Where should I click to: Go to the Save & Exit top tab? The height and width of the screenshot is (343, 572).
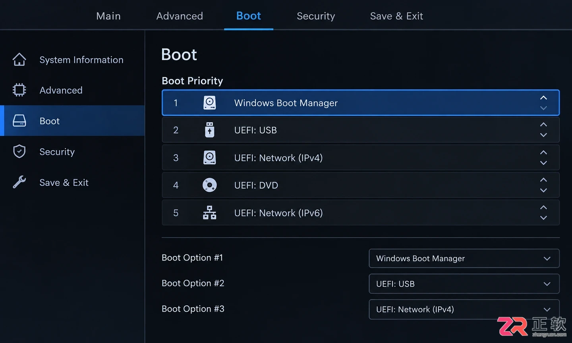396,16
